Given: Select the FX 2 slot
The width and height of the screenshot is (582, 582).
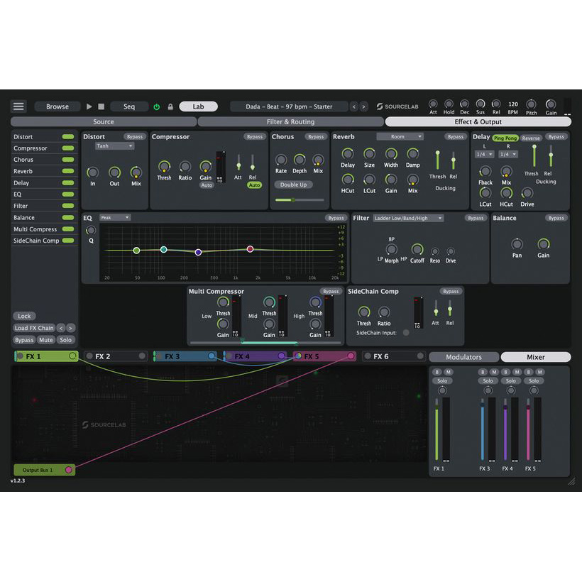Looking at the screenshot, I should click(x=116, y=356).
